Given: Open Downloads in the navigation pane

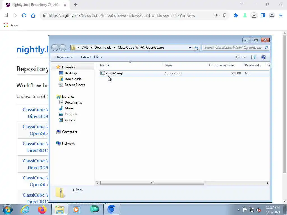Looking at the screenshot, I should click(73, 79).
